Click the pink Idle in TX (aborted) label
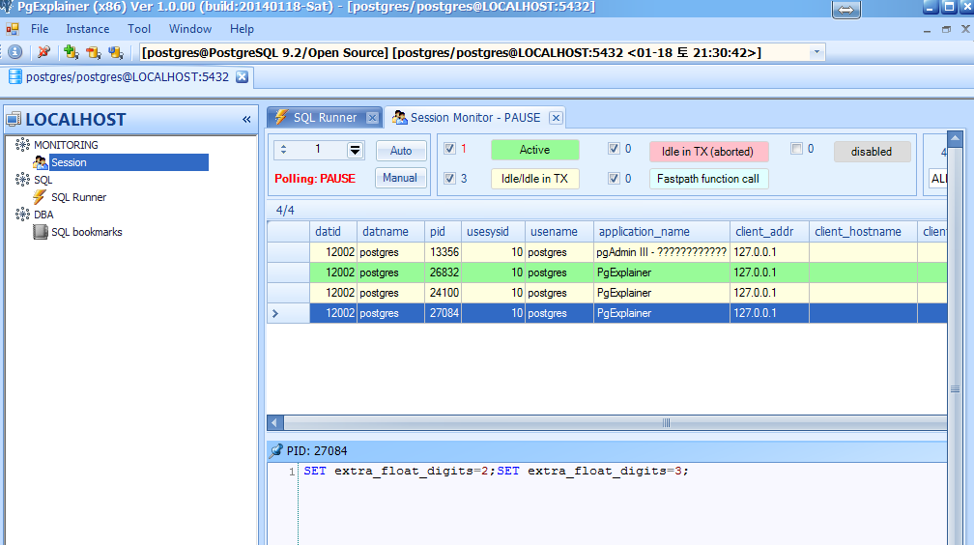Viewport: 974px width, 545px height. [708, 152]
